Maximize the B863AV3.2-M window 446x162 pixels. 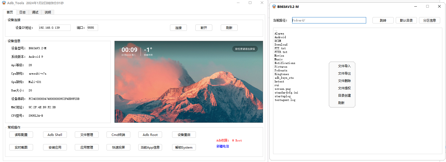(x=427, y=7)
